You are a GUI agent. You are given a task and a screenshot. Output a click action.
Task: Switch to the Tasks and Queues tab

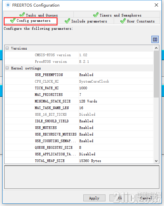pos(38,15)
